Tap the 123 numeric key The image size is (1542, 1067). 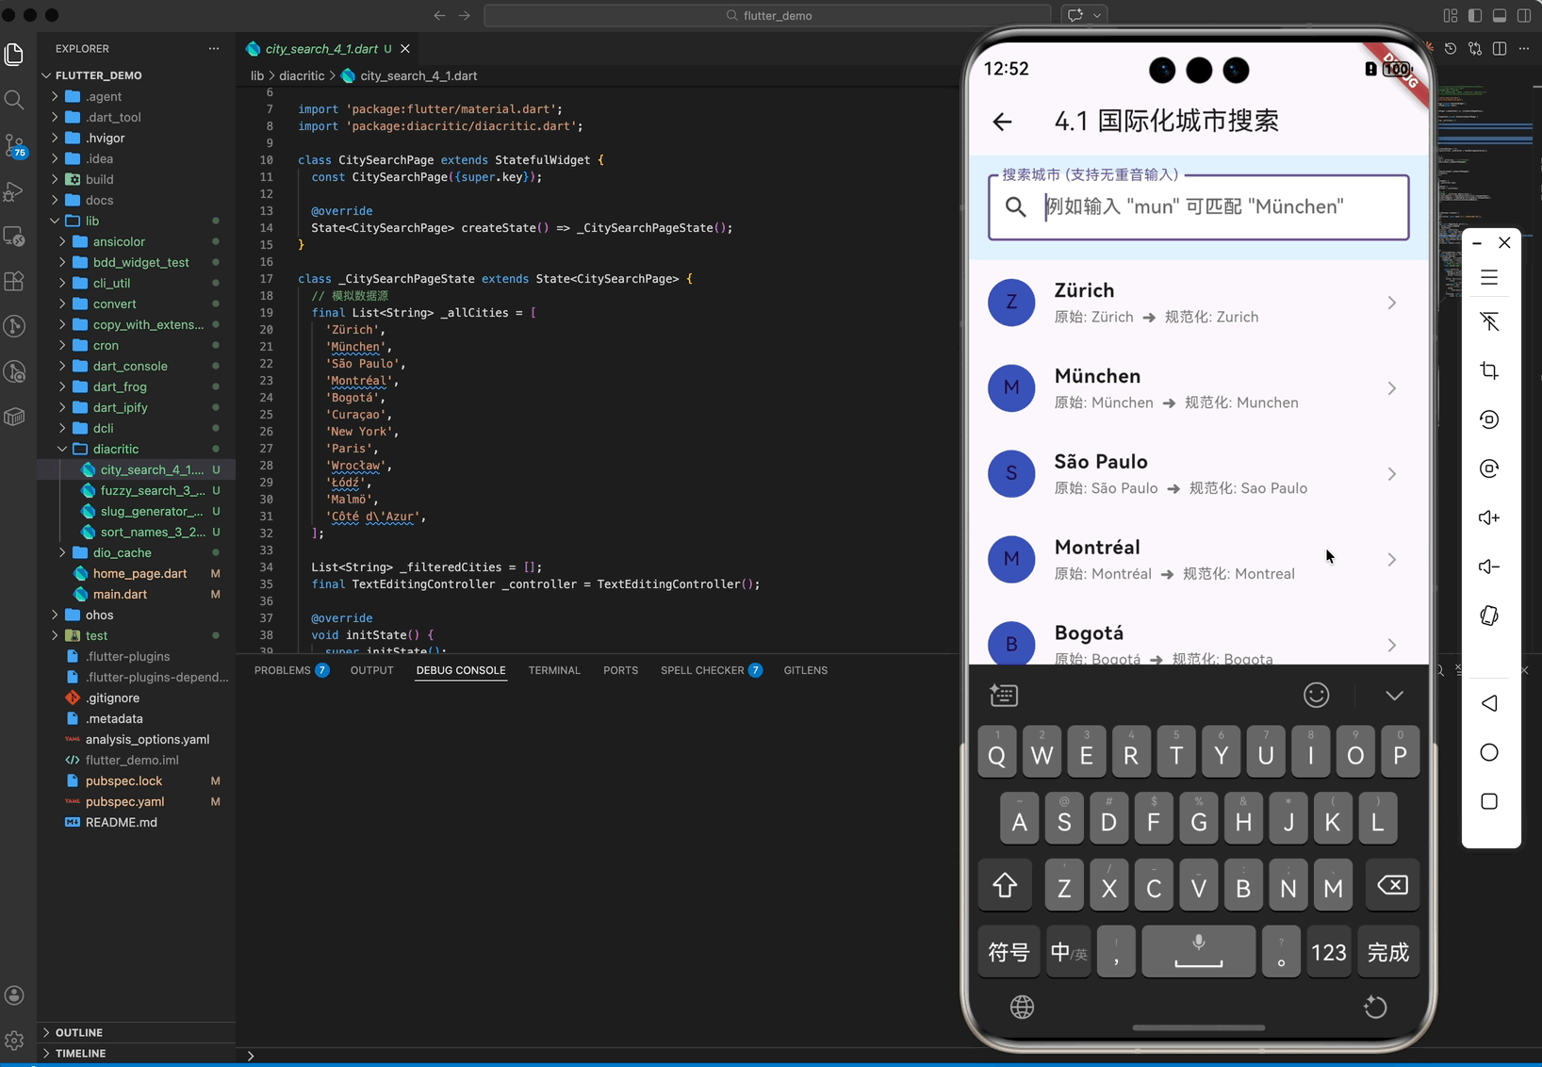pyautogui.click(x=1329, y=952)
